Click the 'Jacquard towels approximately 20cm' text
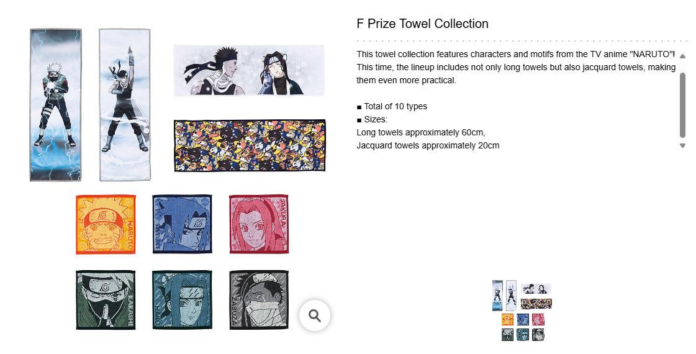The height and width of the screenshot is (354, 696). (428, 145)
